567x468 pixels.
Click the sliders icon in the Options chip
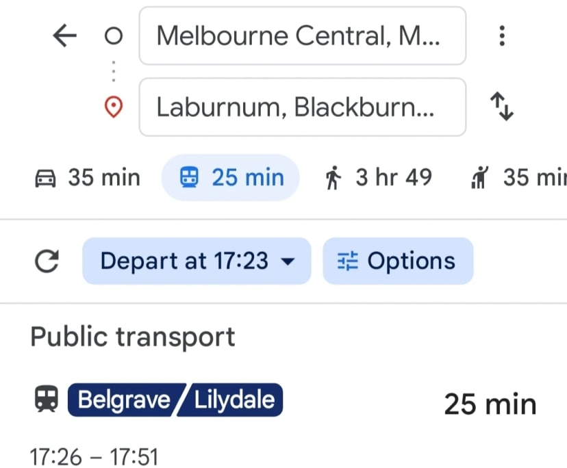point(348,261)
